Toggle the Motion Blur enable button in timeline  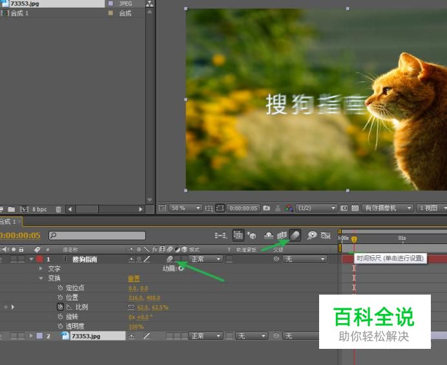tap(295, 236)
